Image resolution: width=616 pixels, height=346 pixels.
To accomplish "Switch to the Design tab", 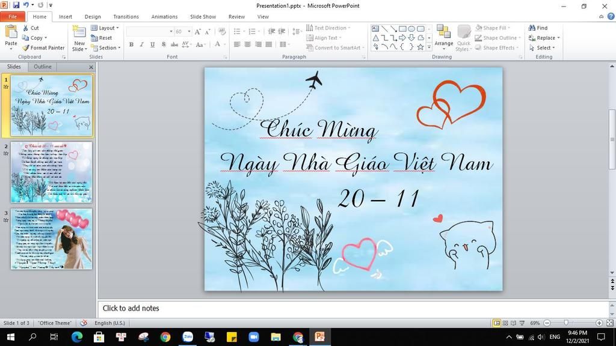I will tap(93, 16).
